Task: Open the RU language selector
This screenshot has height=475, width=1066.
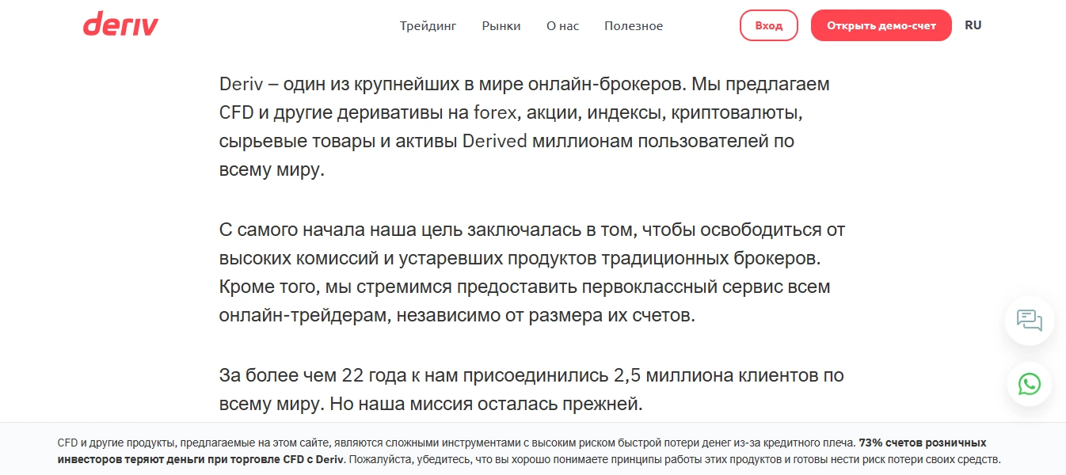Action: [973, 25]
